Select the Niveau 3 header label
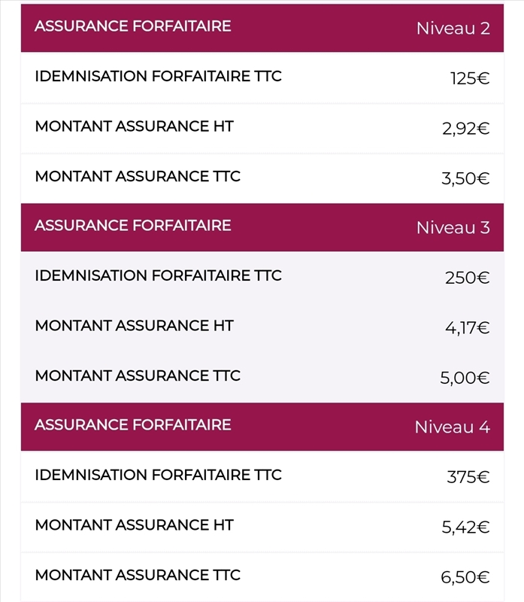Viewport: 524px width, 602px height. tap(453, 228)
